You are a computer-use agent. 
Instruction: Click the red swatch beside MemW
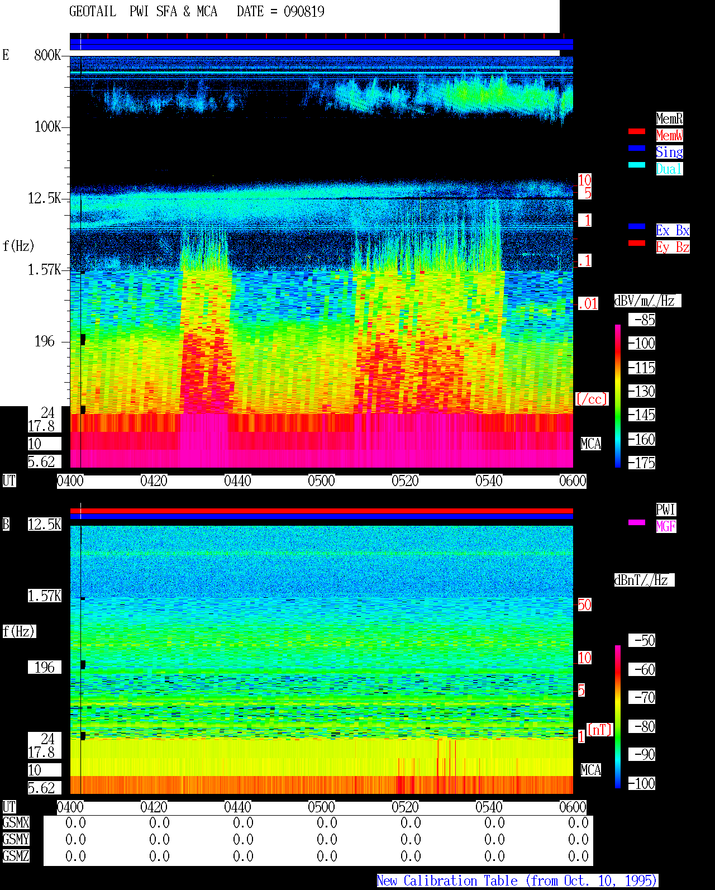pos(637,131)
